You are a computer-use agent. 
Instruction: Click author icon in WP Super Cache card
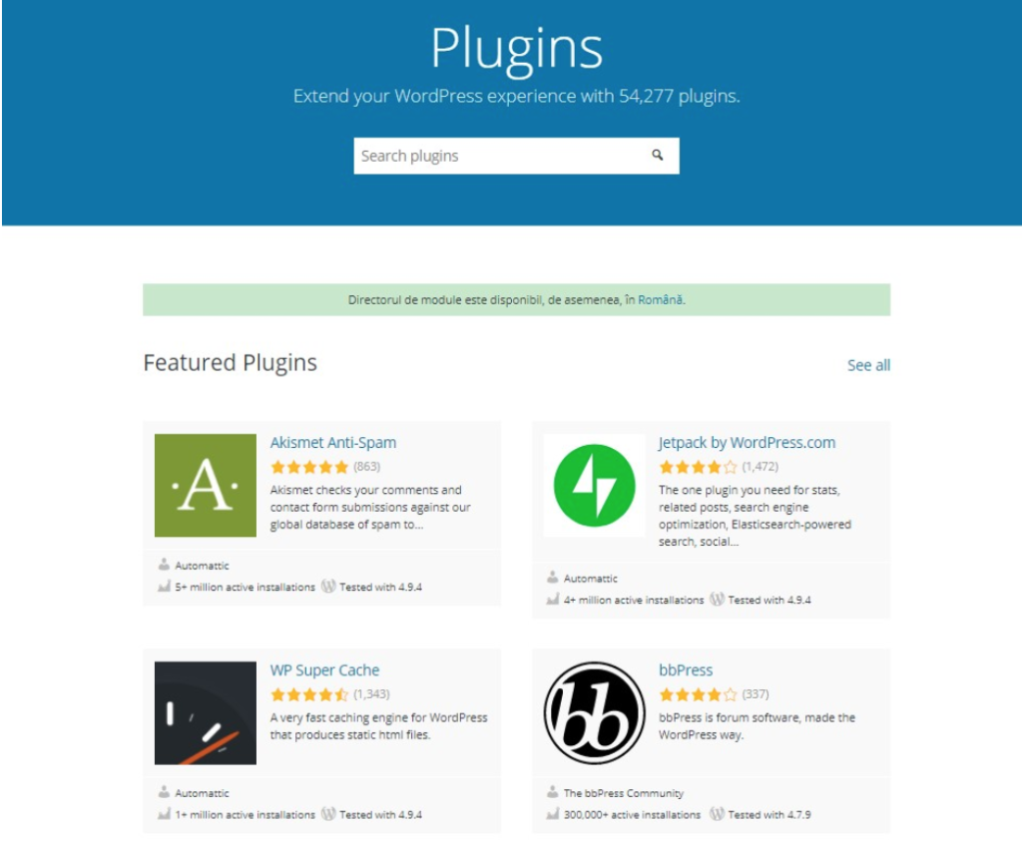[x=164, y=792]
